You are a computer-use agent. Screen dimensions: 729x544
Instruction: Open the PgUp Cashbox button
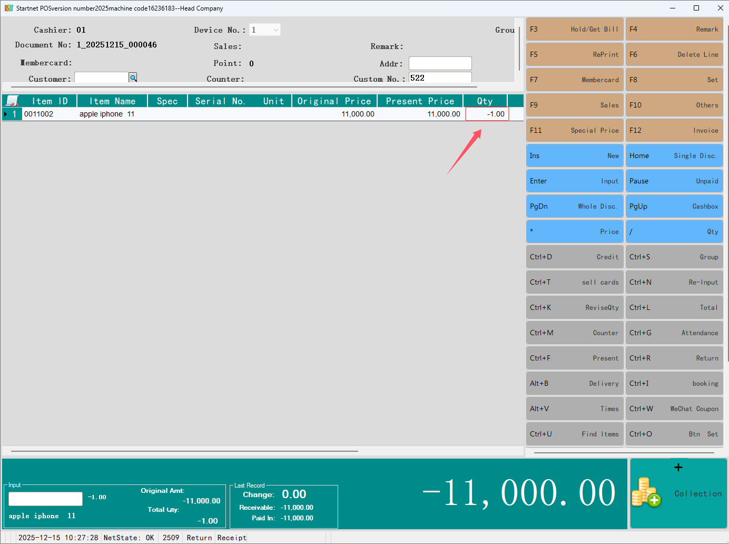click(674, 206)
